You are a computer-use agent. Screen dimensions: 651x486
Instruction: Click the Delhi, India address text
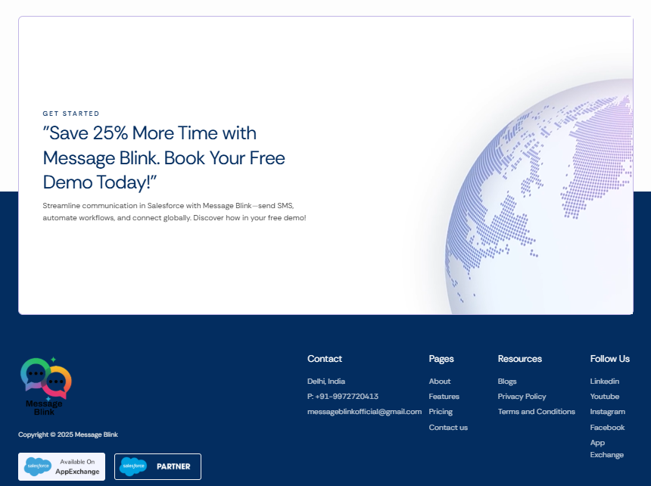pyautogui.click(x=325, y=382)
